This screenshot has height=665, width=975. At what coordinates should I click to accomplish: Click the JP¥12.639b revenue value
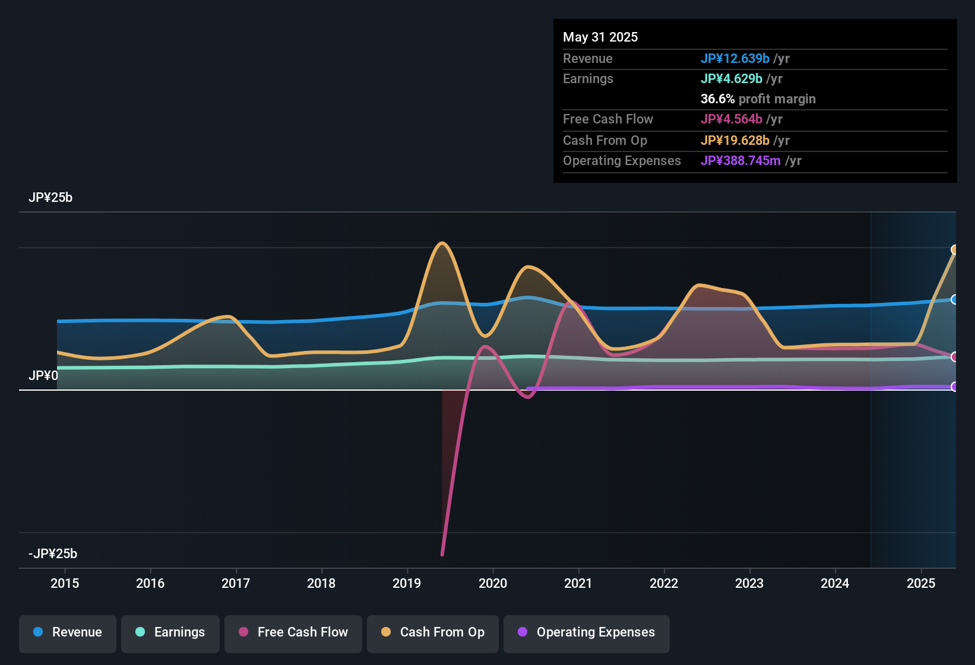[x=735, y=58]
